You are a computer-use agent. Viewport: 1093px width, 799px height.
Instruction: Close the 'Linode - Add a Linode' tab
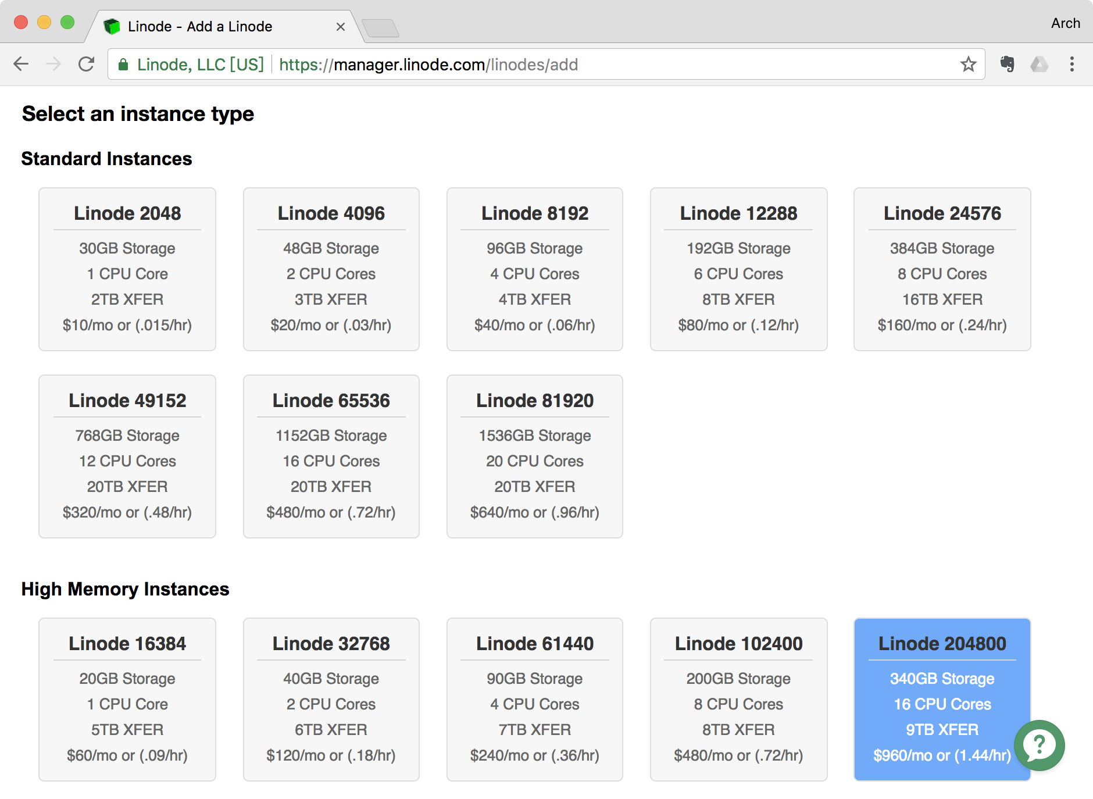341,27
